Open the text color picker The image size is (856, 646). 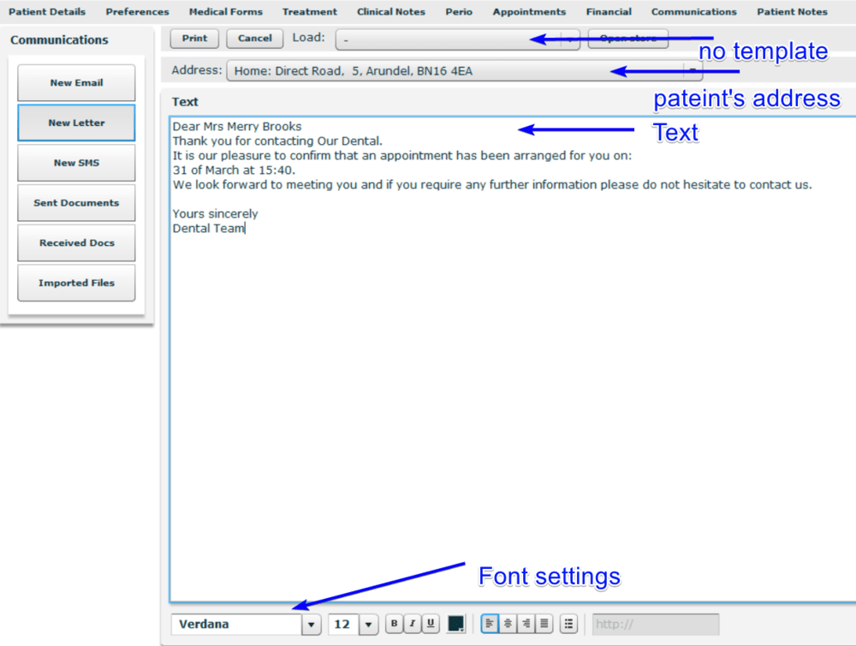click(x=456, y=624)
